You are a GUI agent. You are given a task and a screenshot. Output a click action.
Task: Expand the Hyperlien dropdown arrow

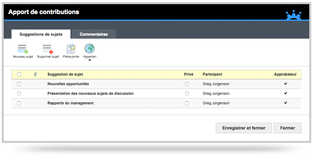pos(90,60)
